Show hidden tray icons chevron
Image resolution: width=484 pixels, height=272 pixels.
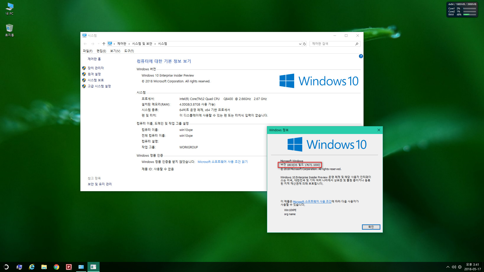448,267
